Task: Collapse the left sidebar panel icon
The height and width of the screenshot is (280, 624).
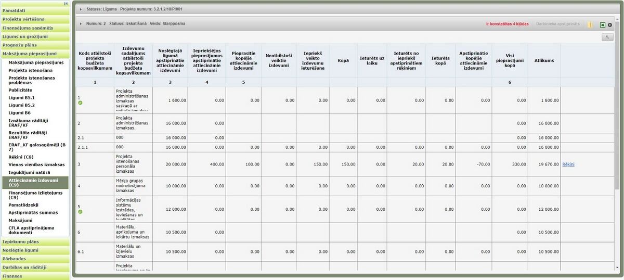Action: tap(66, 3)
